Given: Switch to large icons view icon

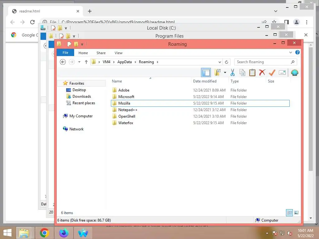Looking at the screenshot, I should tap(297, 213).
